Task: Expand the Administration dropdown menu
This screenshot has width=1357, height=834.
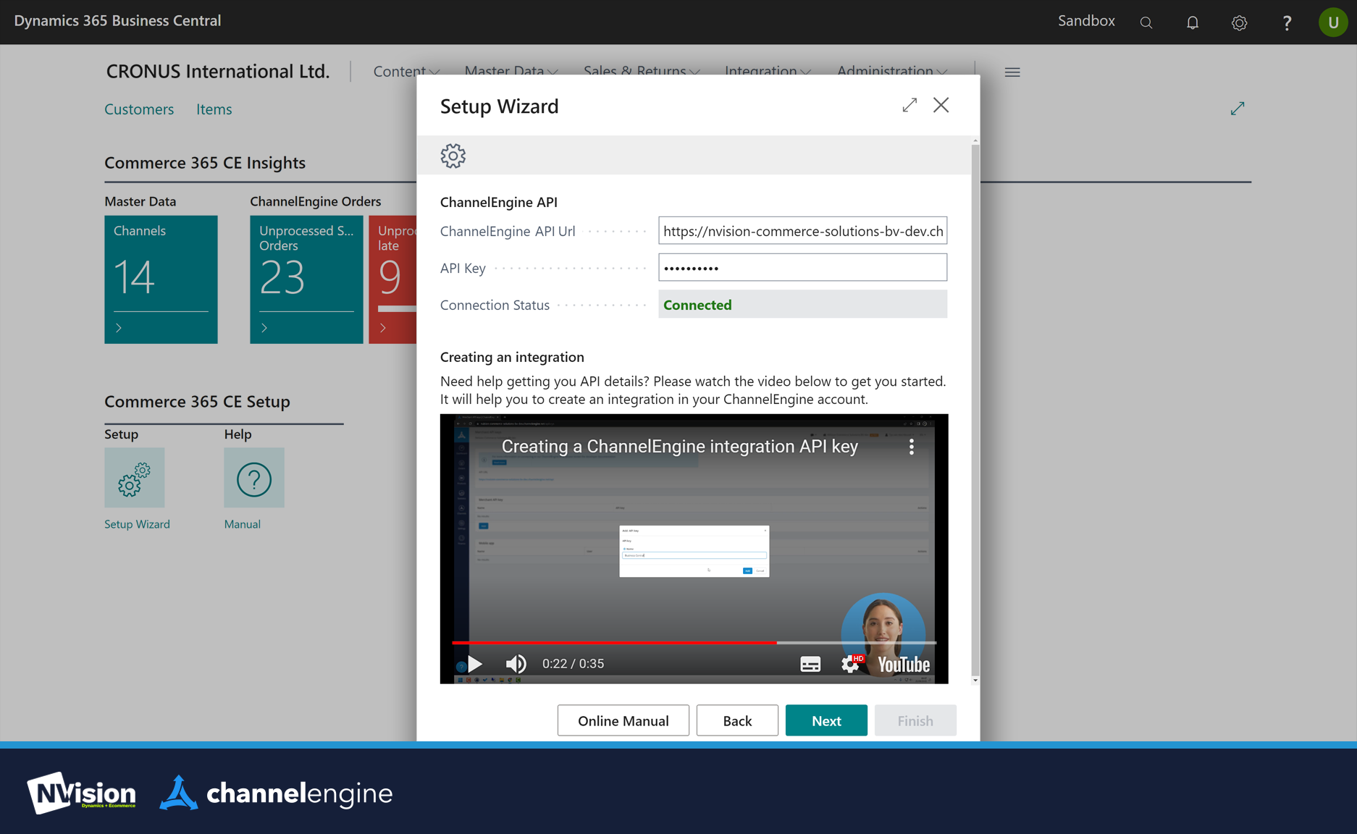Action: coord(891,71)
